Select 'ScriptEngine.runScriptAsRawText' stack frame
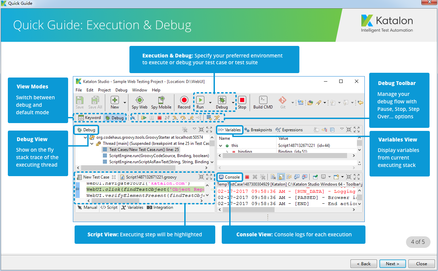The height and width of the screenshot is (271, 438). [x=156, y=162]
